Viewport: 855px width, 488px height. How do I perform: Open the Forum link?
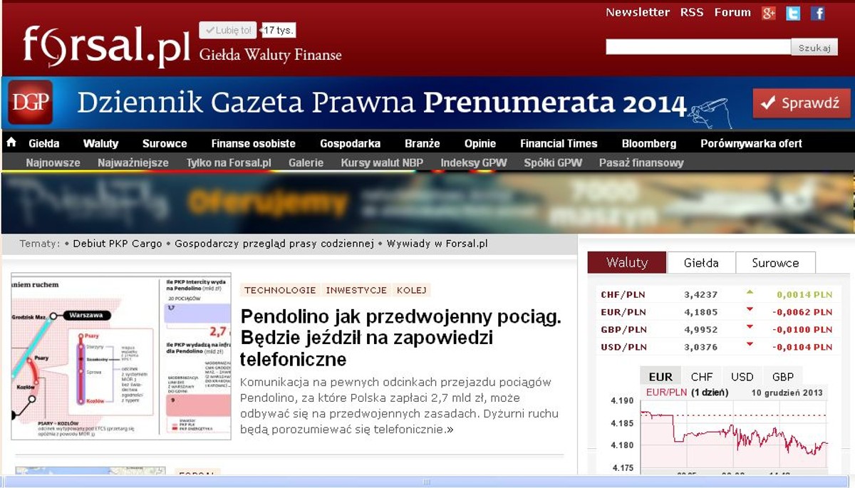coord(732,12)
